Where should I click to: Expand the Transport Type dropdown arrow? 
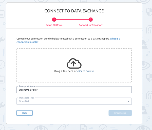coord(128,101)
